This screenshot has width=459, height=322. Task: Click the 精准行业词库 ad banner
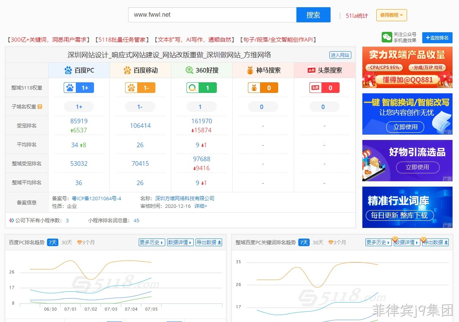(x=407, y=207)
